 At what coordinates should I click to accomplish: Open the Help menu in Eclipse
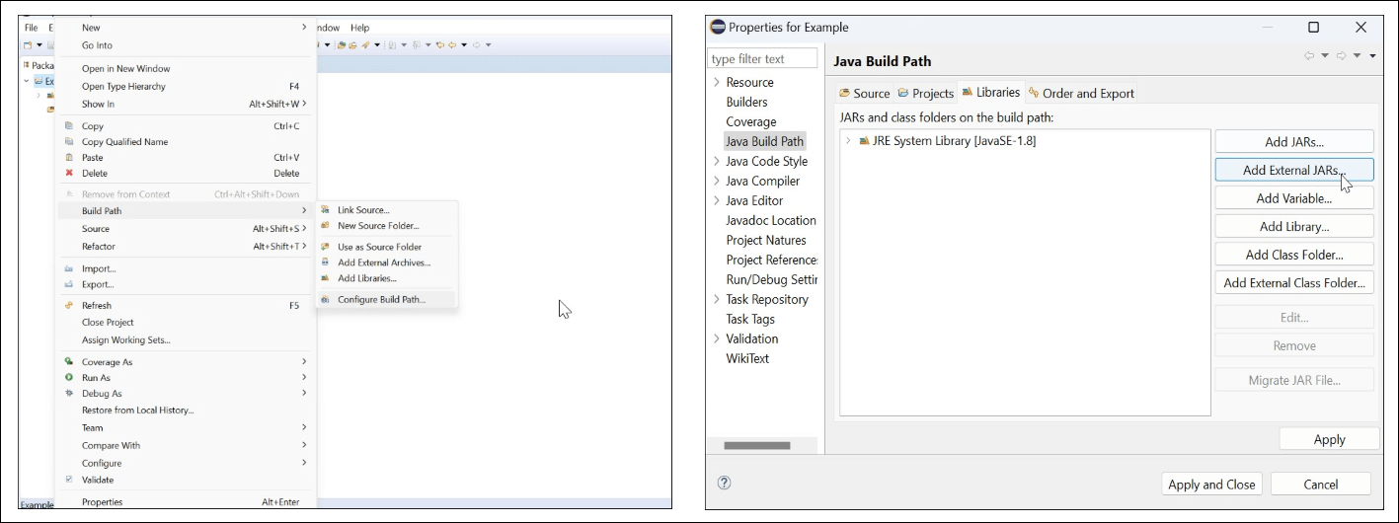point(360,28)
